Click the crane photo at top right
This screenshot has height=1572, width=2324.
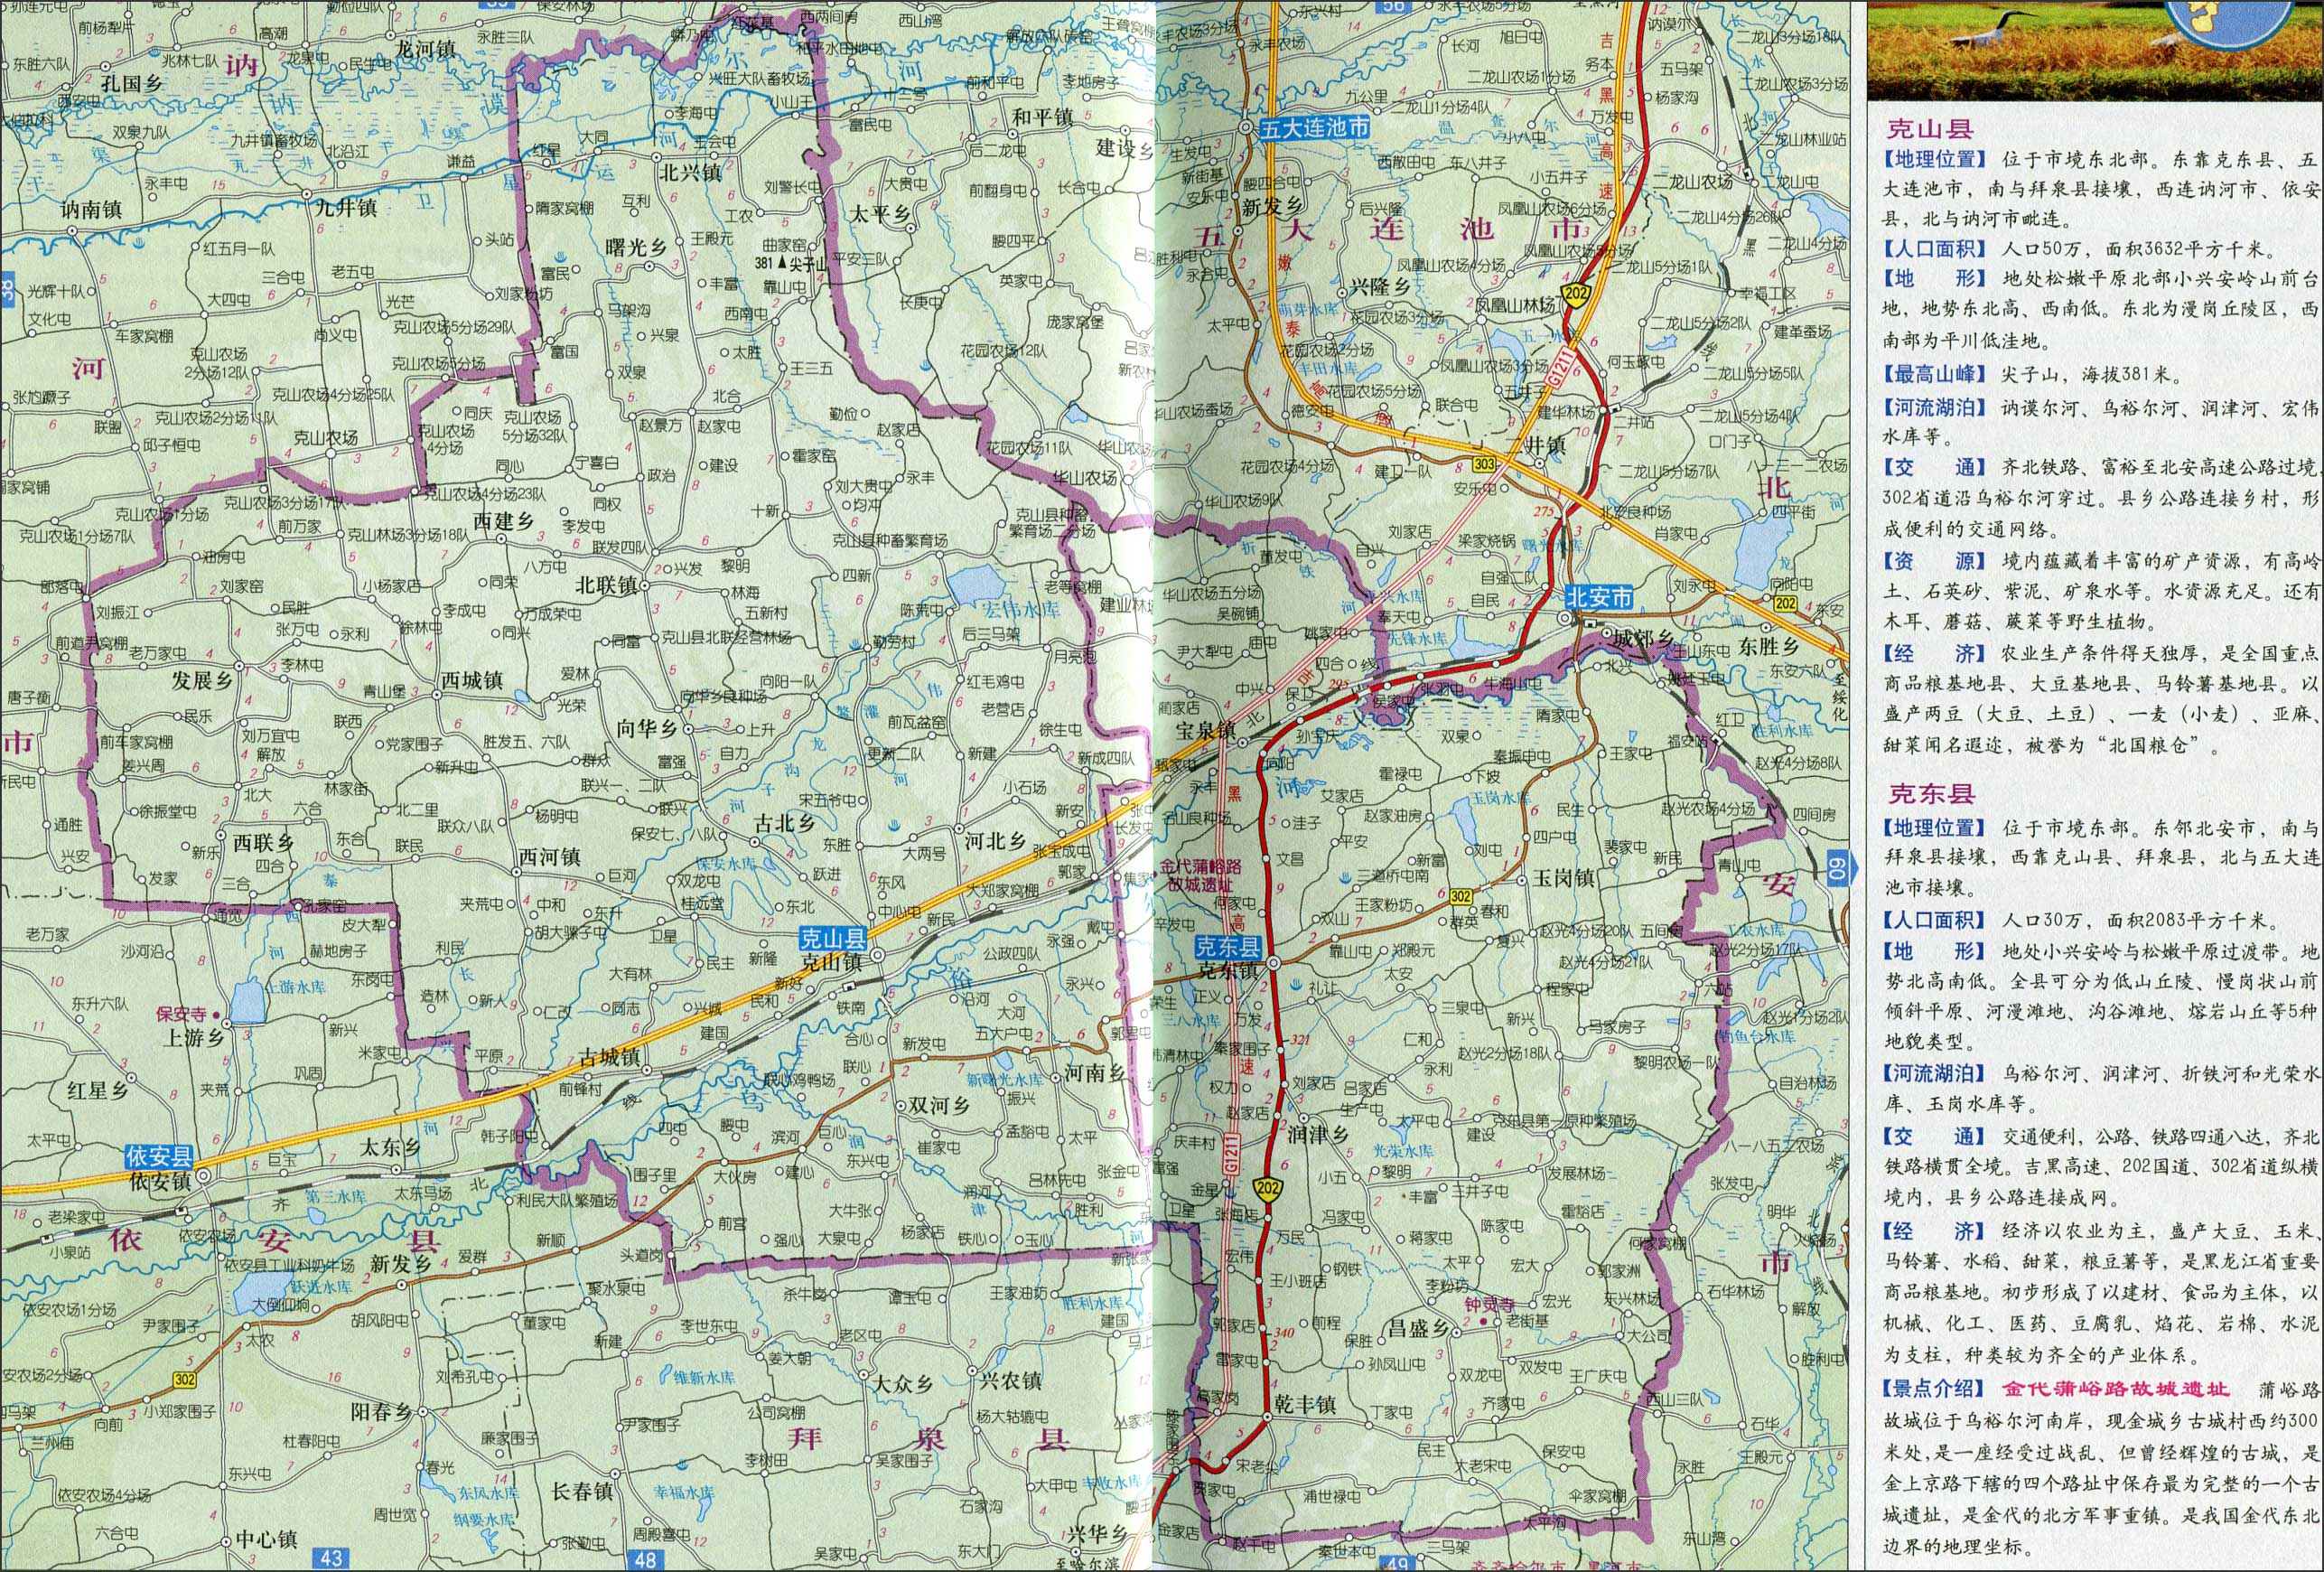(2095, 48)
